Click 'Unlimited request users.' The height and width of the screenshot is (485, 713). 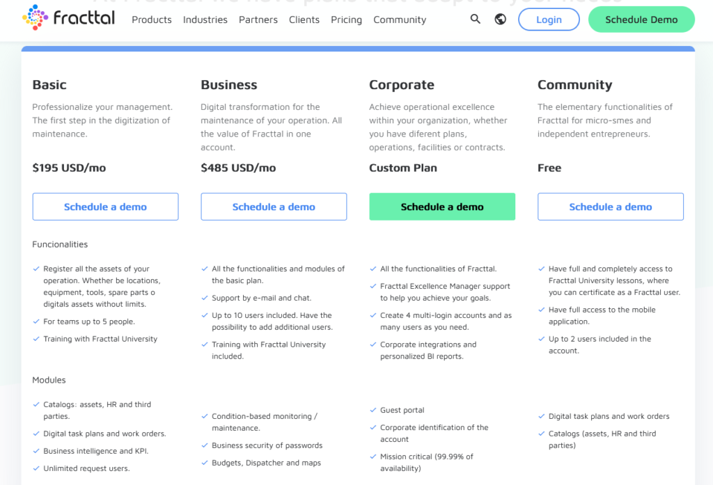[86, 468]
